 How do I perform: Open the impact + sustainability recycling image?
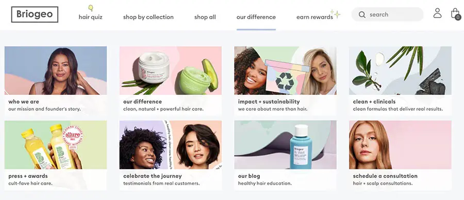pyautogui.click(x=285, y=71)
